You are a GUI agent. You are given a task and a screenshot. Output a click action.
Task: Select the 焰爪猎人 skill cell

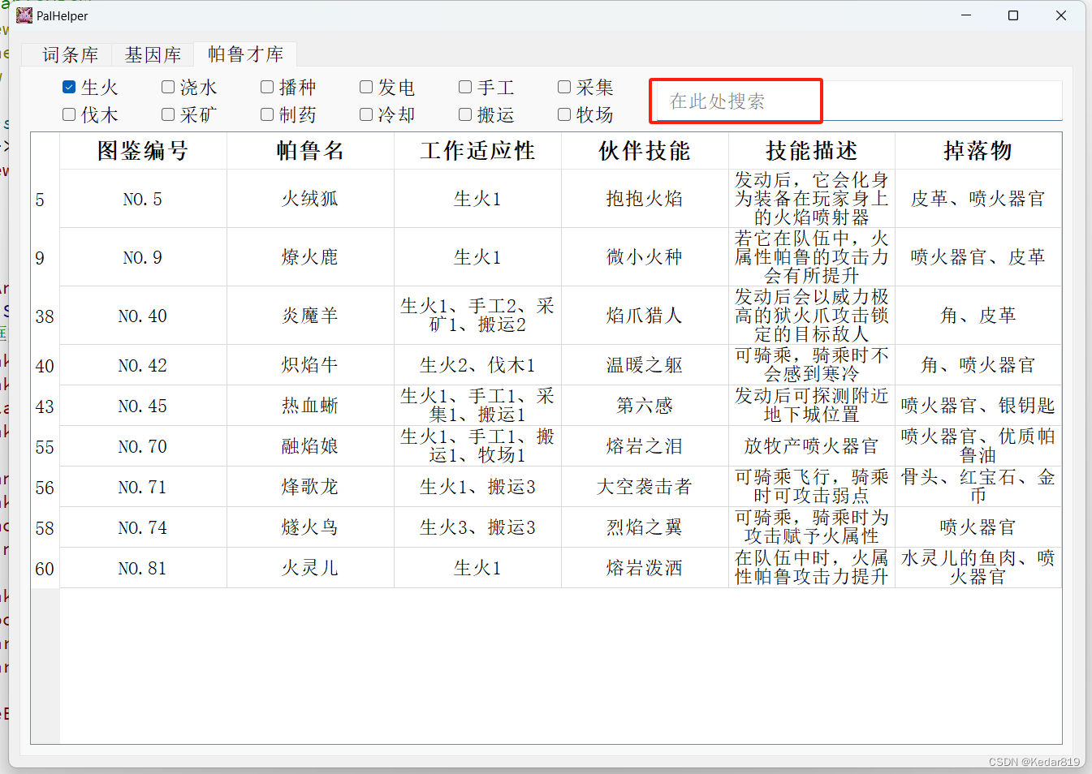(x=645, y=316)
